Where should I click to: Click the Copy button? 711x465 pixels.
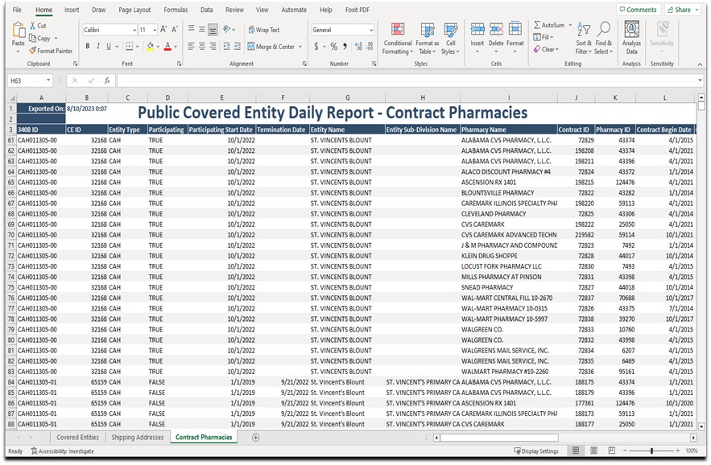pos(40,38)
